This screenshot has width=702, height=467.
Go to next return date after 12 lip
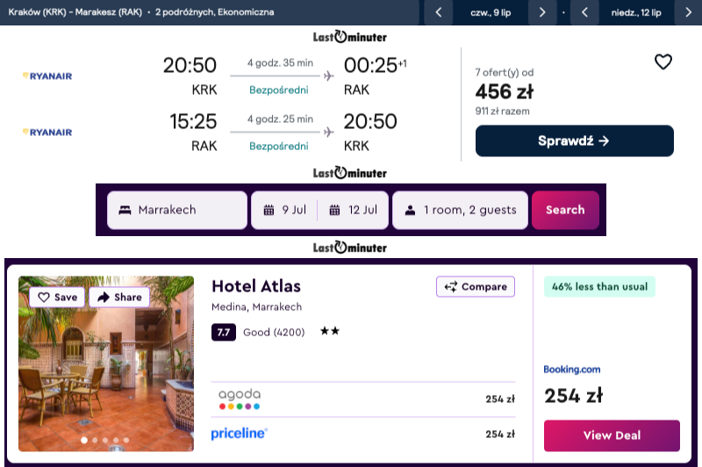688,12
